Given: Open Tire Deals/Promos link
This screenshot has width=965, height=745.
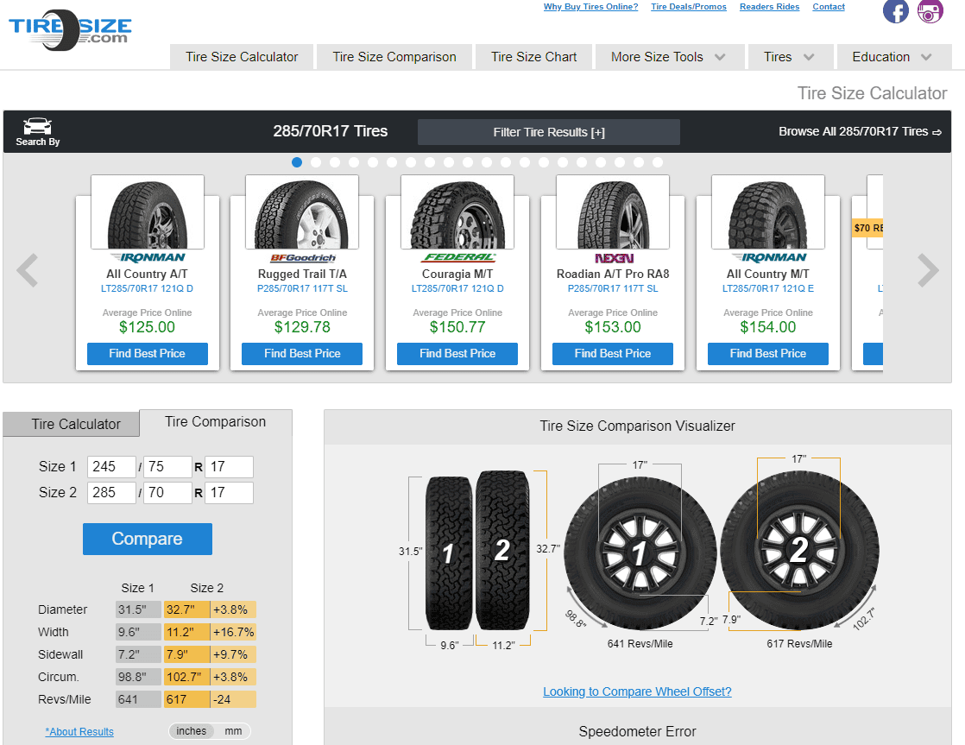Looking at the screenshot, I should pos(689,7).
